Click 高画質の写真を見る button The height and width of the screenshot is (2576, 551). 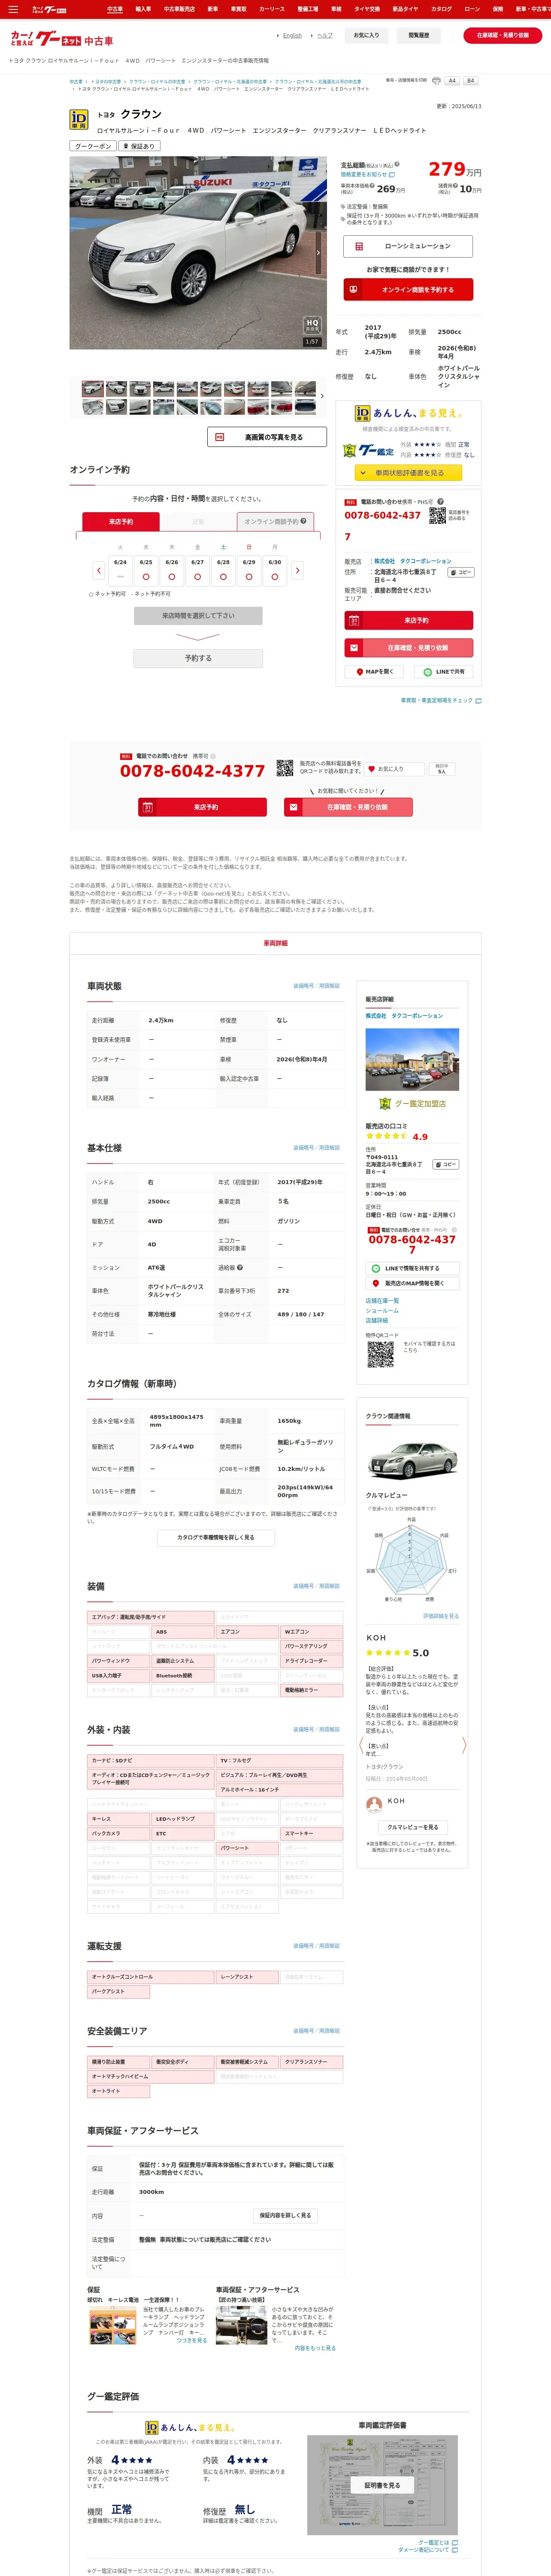[x=267, y=437]
